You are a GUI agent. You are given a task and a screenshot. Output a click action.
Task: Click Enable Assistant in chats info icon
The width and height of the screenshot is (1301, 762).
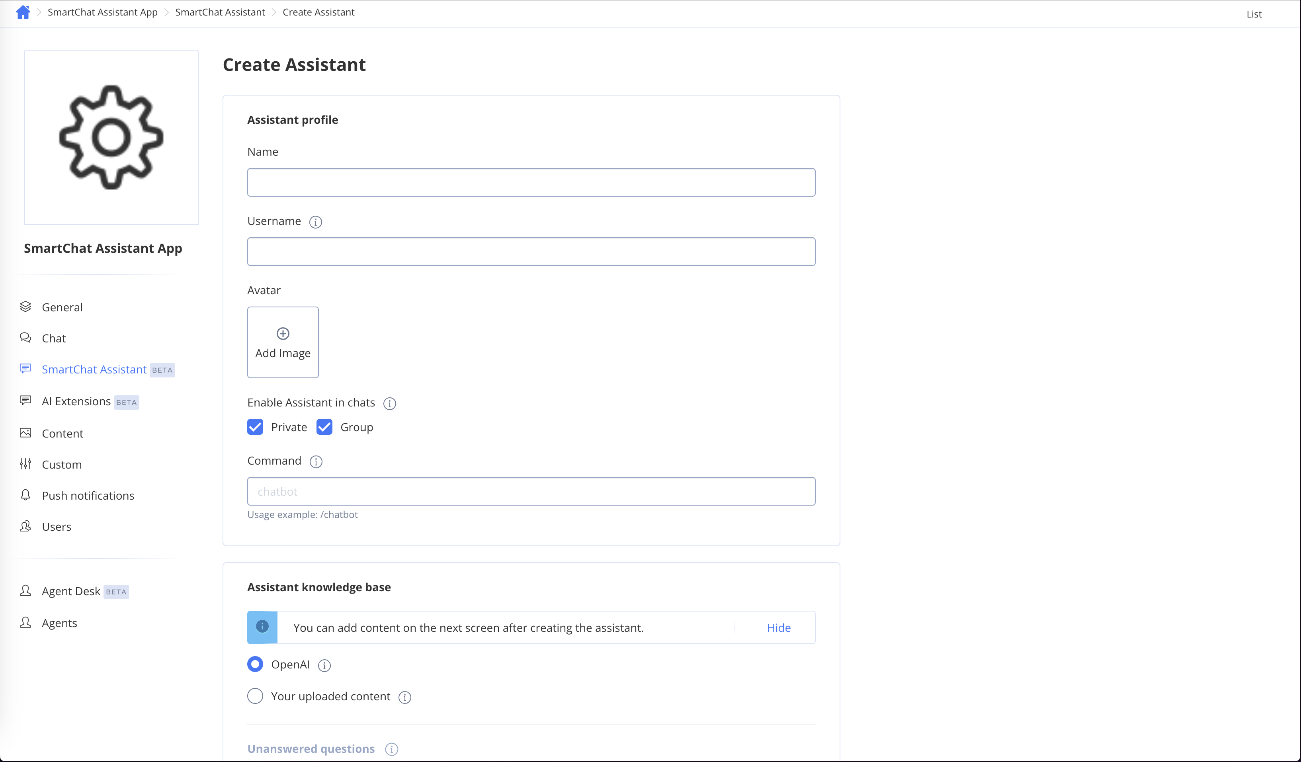pos(390,404)
